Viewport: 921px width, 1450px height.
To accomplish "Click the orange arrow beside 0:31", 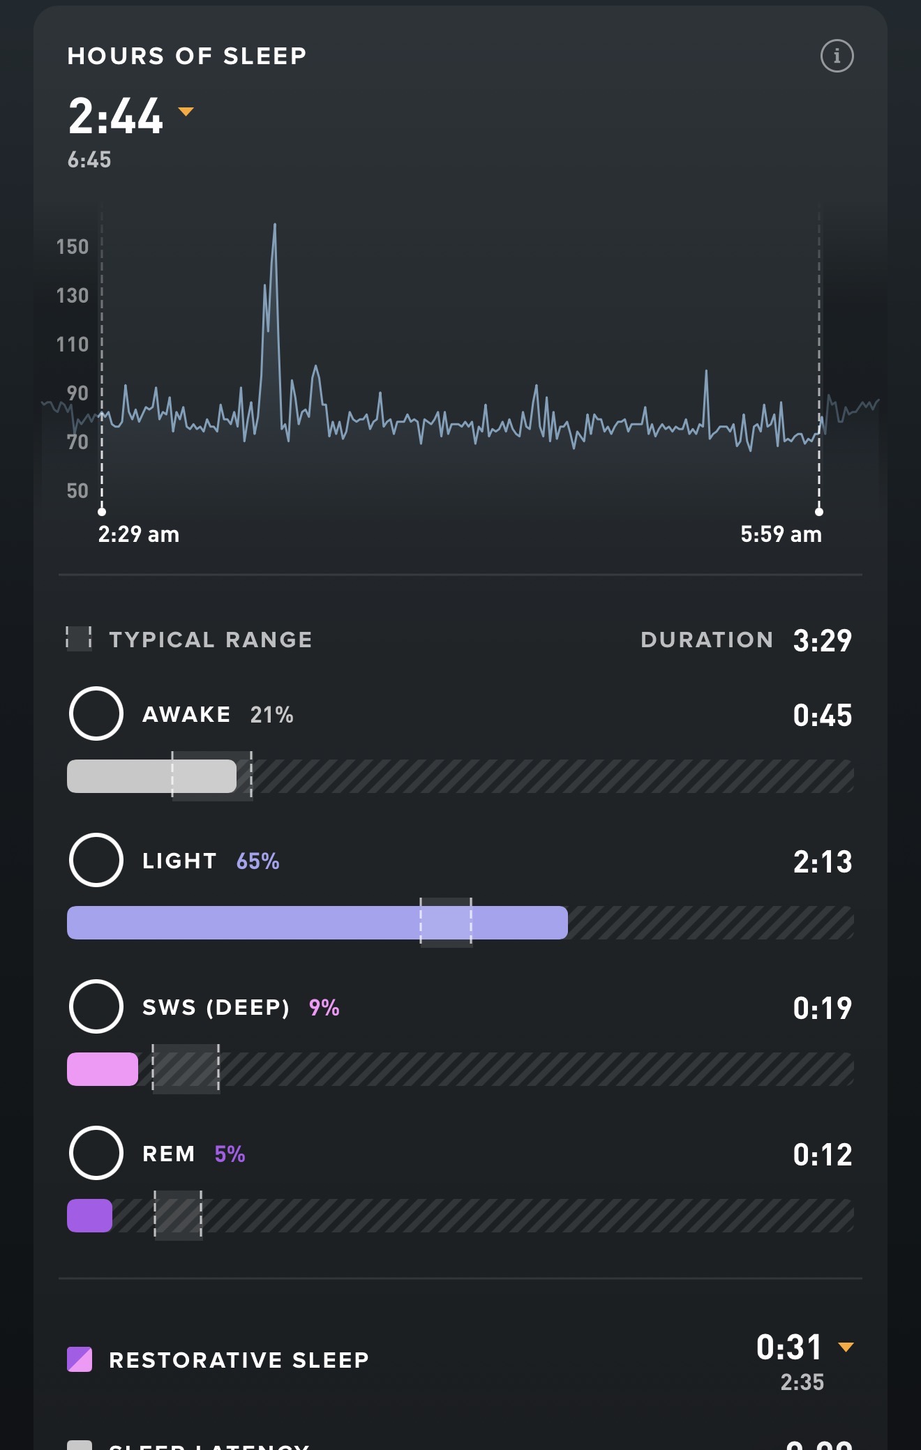I will [846, 1347].
